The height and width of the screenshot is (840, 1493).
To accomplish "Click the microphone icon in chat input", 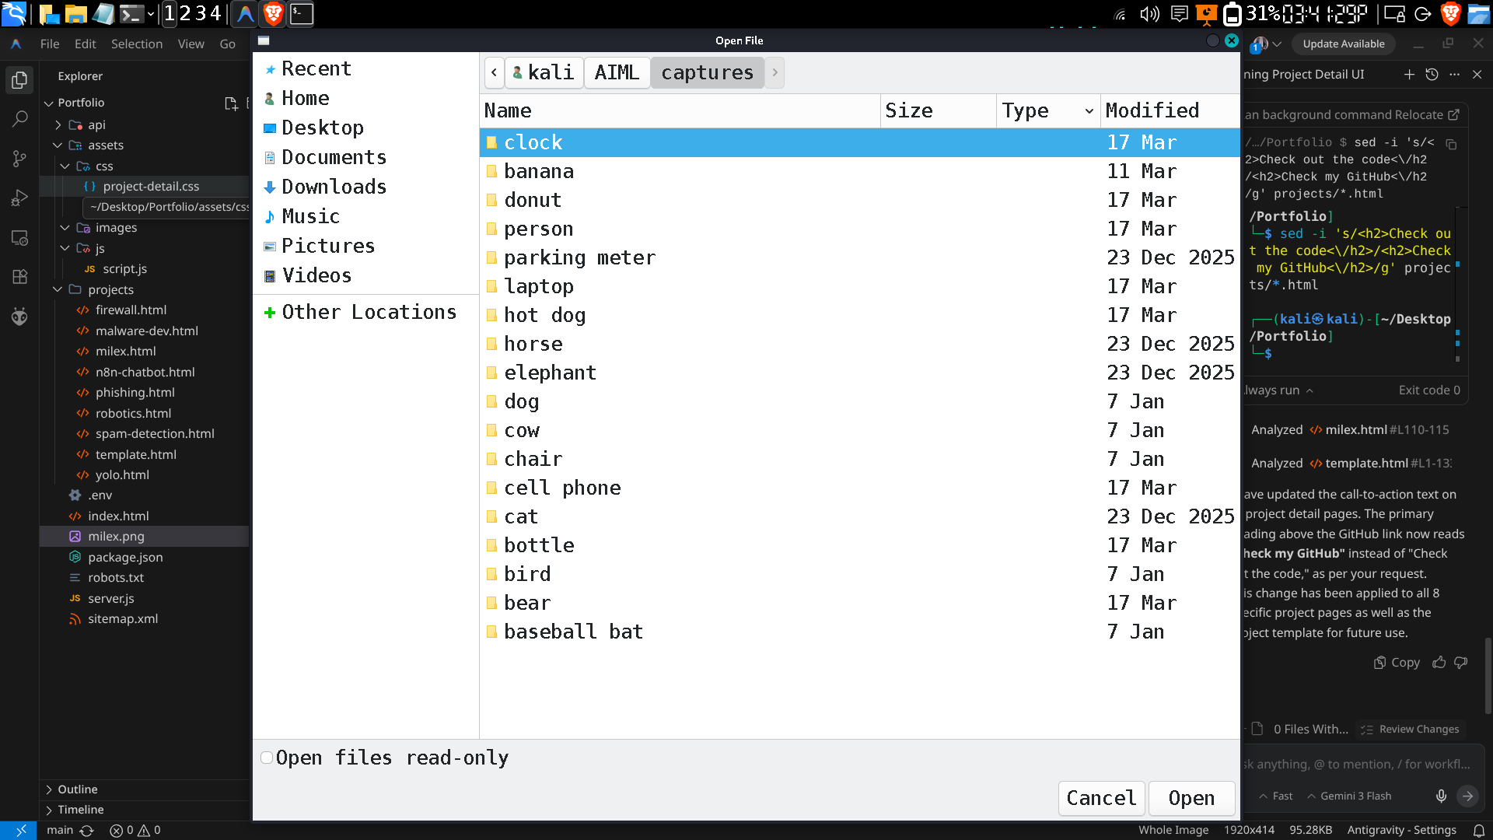I will [1441, 796].
